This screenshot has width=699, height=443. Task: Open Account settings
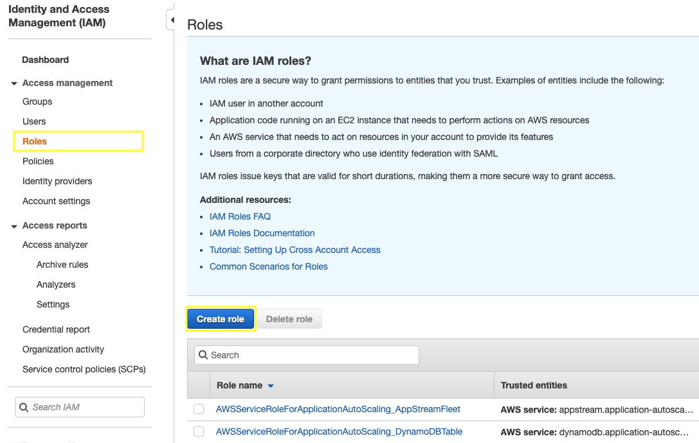tap(57, 201)
